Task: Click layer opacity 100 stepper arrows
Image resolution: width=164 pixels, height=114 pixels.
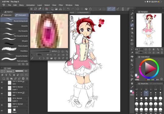Action: [28, 71]
